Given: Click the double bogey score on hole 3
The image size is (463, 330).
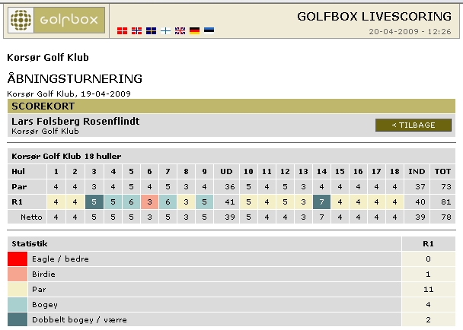Looking at the screenshot, I should (94, 202).
